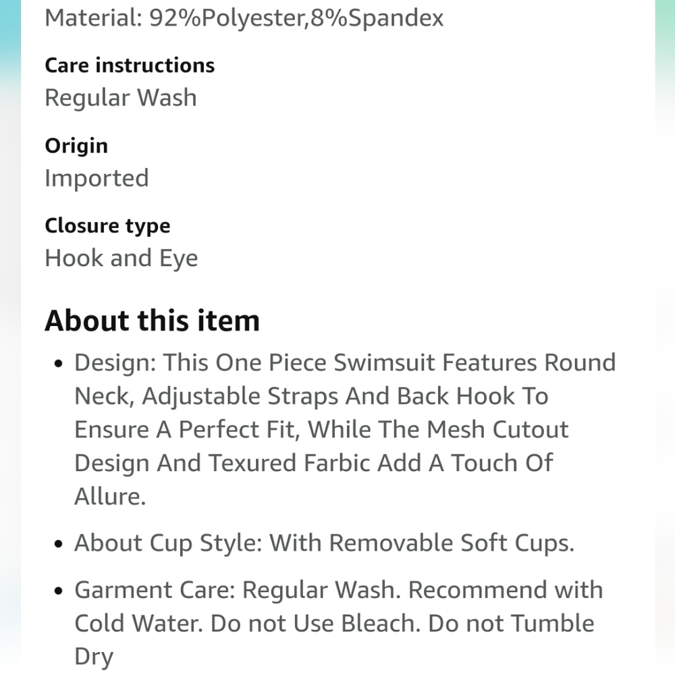The height and width of the screenshot is (675, 675).
Task: Click the Garment Care bullet marker
Action: [59, 591]
